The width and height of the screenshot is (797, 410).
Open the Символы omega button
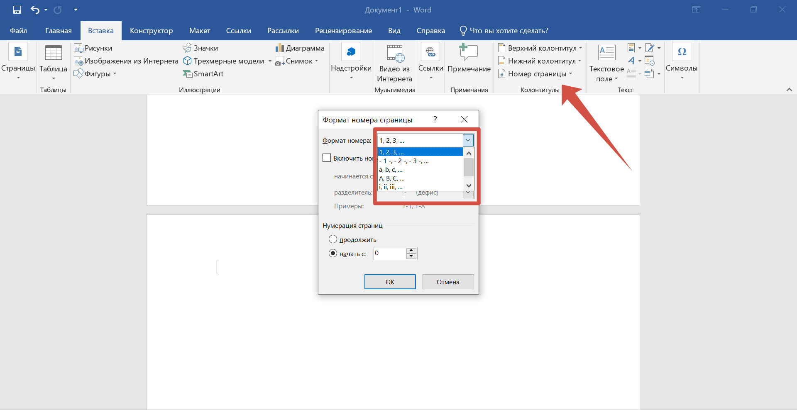[x=682, y=61]
